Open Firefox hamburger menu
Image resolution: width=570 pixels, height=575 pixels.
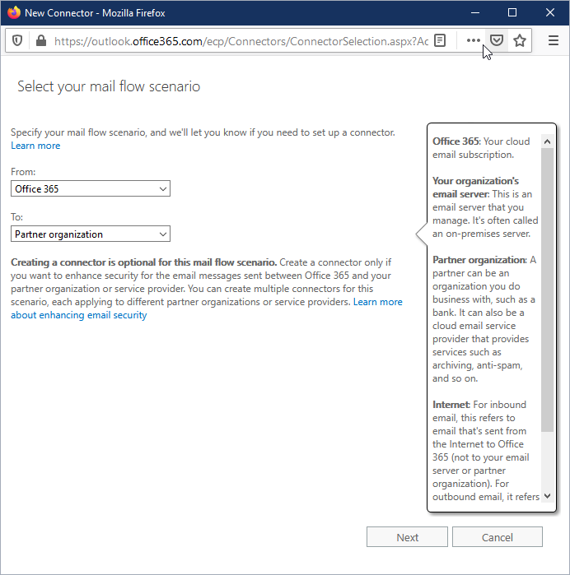553,40
